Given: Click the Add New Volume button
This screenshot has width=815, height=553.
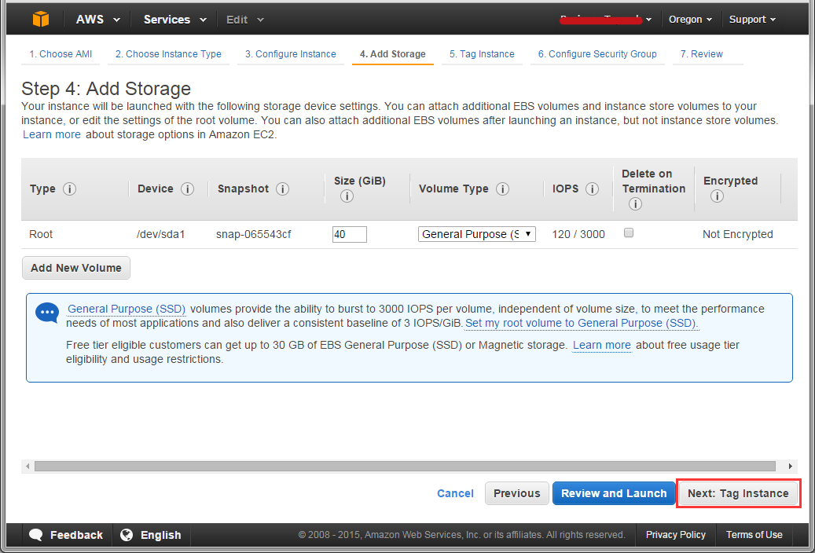Looking at the screenshot, I should click(x=76, y=268).
